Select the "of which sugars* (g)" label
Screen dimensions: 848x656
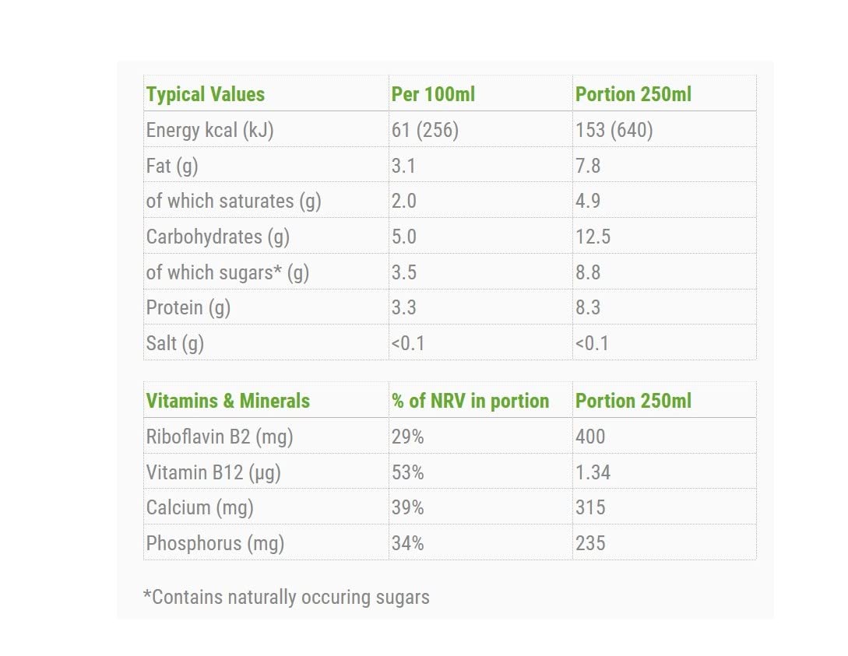tap(227, 272)
